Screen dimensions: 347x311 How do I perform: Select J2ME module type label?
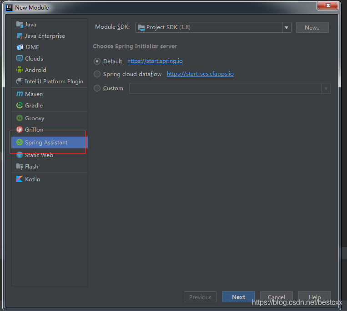pos(32,47)
